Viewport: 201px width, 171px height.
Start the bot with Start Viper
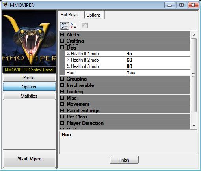(29, 159)
